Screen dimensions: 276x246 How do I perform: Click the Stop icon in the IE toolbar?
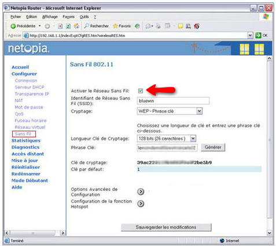60,26
